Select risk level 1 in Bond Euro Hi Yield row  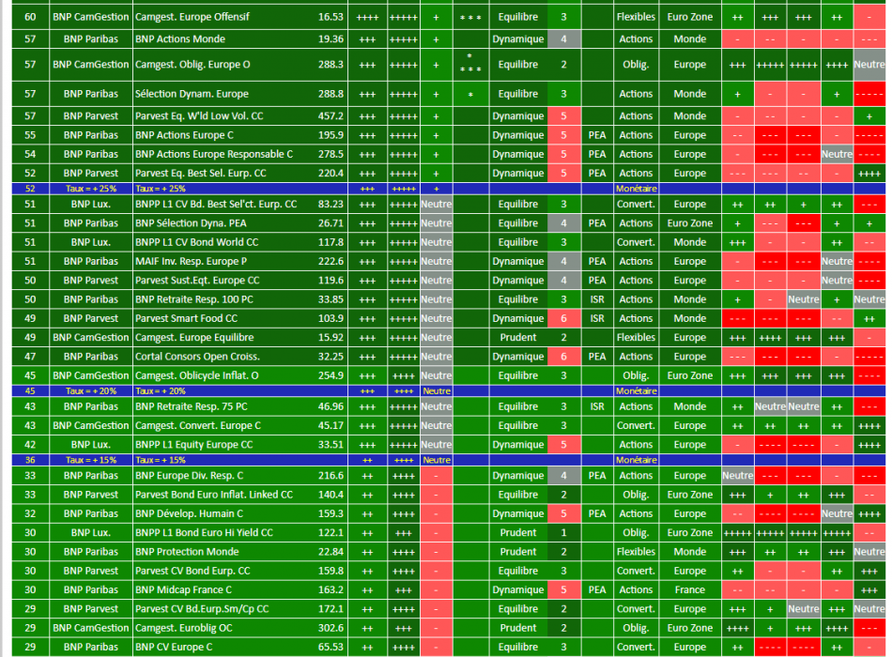563,533
